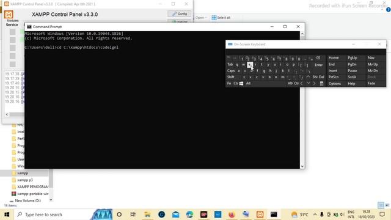This screenshot has height=220, width=391.
Task: Tap the right arrow key on On-Screen Keyboard
Action: pyautogui.click(x=315, y=83)
